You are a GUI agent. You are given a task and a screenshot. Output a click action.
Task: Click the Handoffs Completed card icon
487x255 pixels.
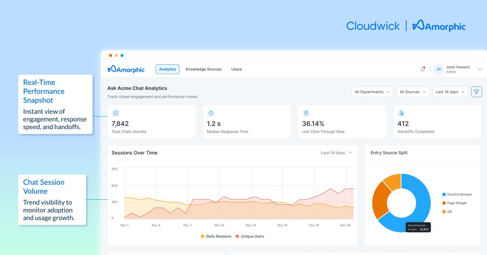coord(401,113)
